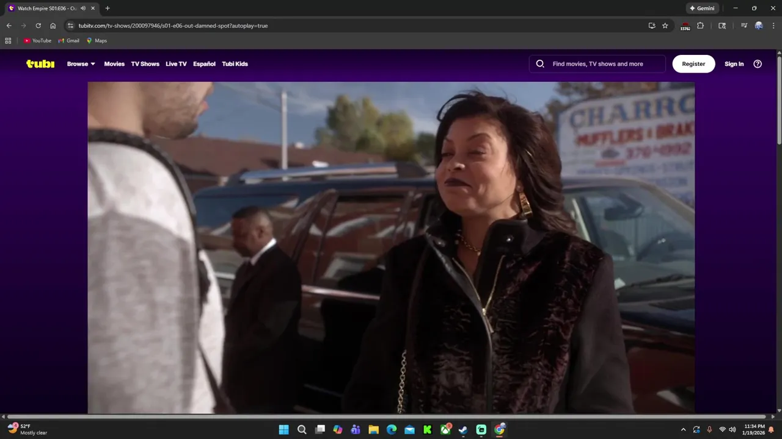Open Task View in the taskbar
This screenshot has height=439, width=782.
[320, 430]
